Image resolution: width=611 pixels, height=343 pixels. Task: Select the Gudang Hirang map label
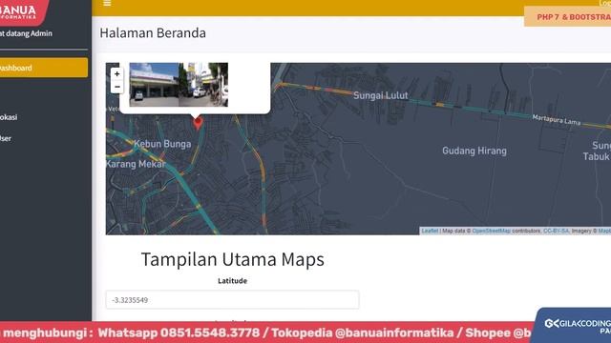point(474,151)
